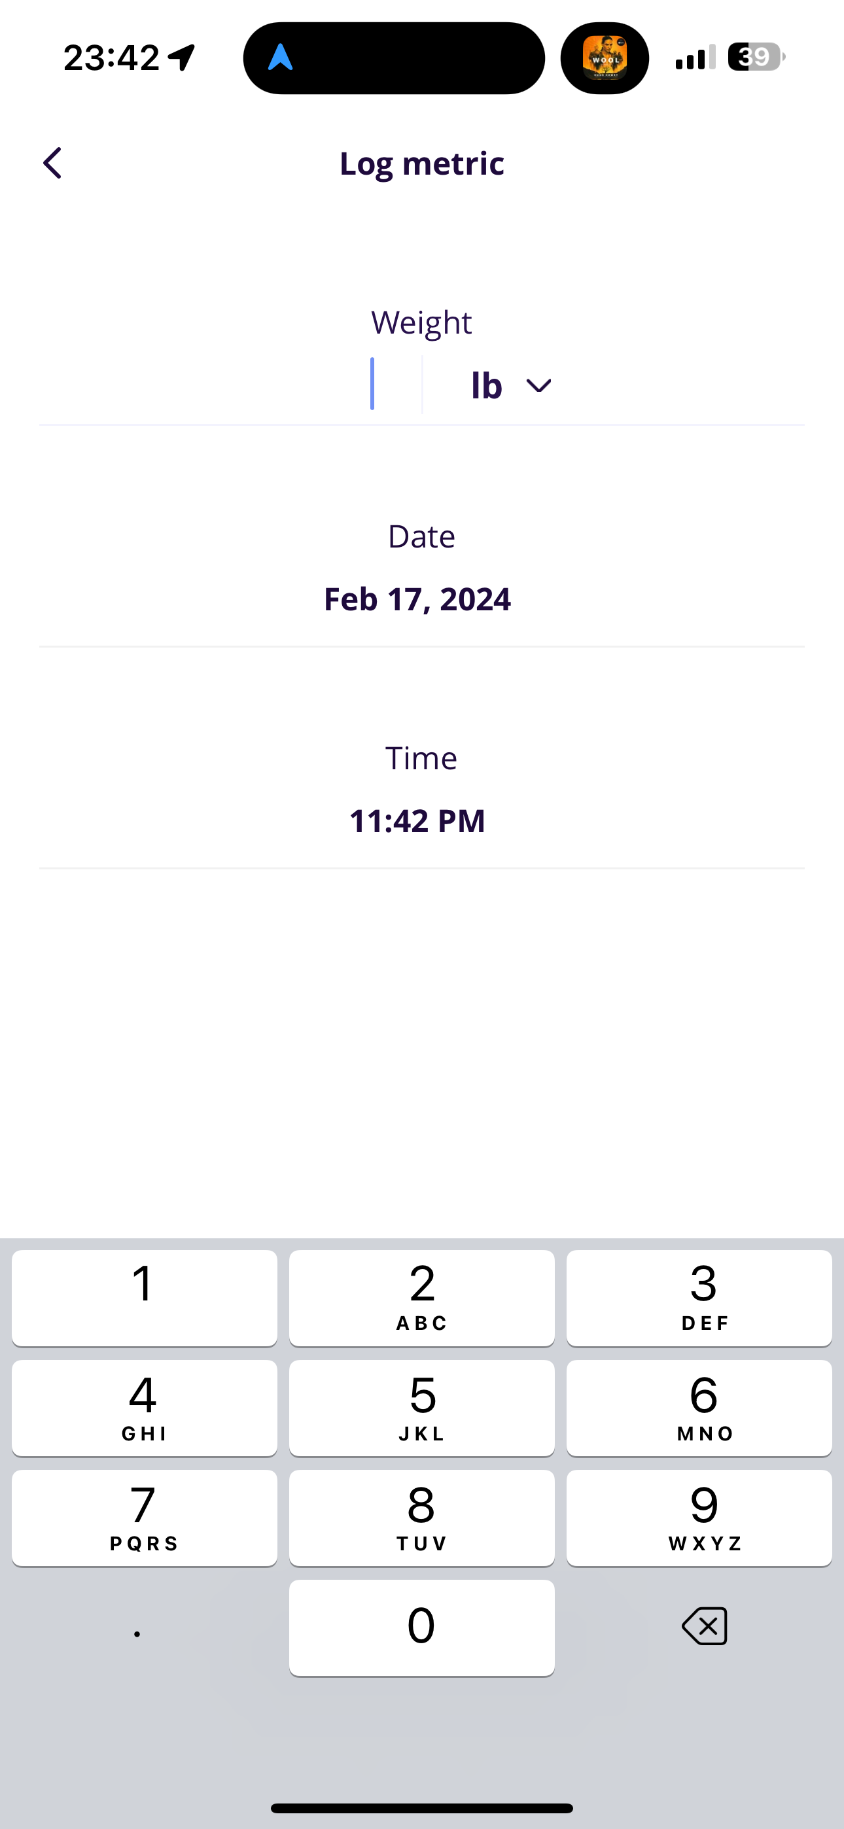Open the Wool audiobook now-playing thumbnail
This screenshot has height=1829, width=844.
(605, 58)
